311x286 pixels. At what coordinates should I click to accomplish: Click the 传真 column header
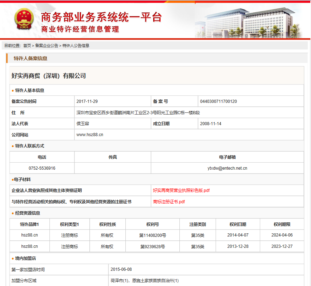pyautogui.click(x=113, y=157)
